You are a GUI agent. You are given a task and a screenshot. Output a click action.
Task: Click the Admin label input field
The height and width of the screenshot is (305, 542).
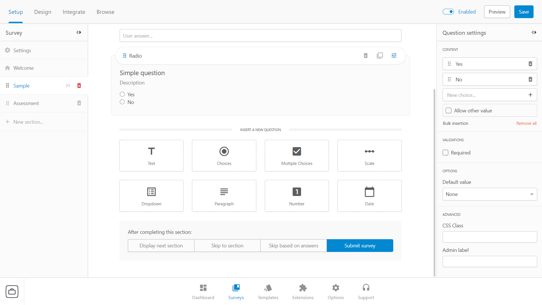point(490,262)
